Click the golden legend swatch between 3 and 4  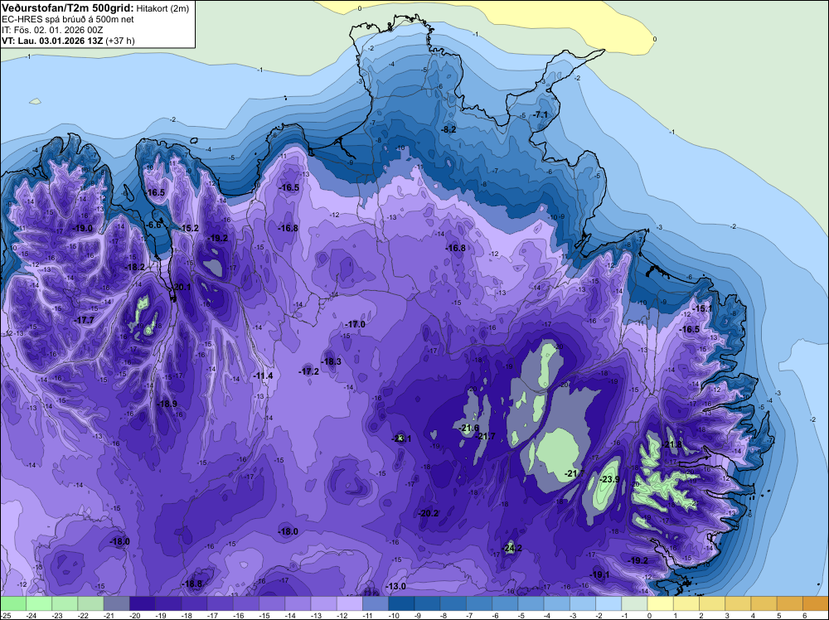pos(738,603)
